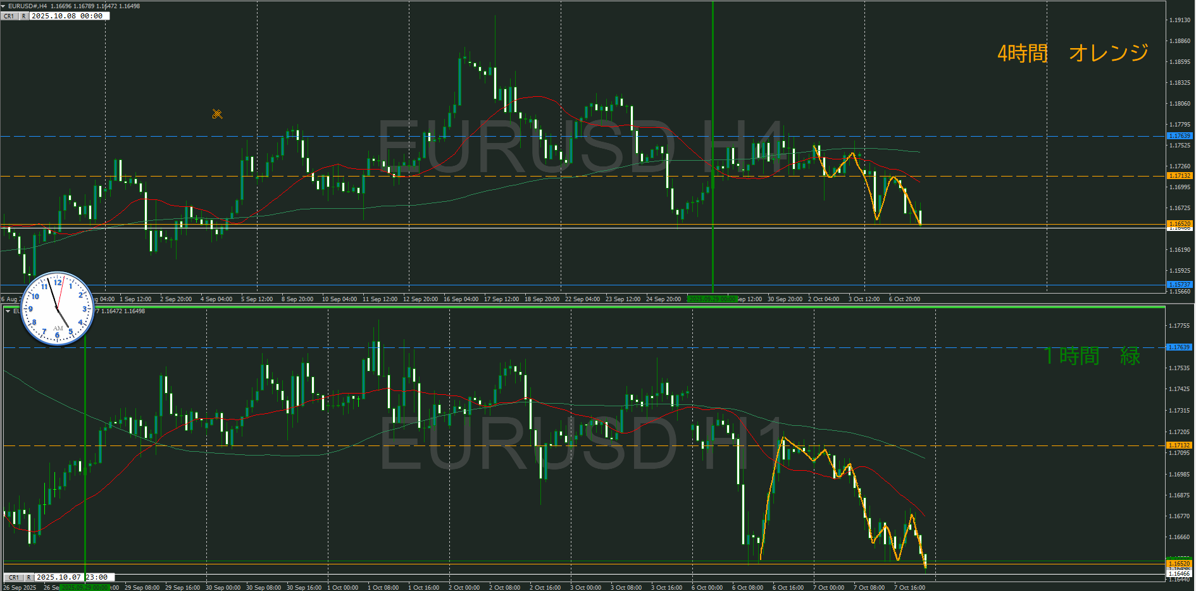Select the blue 1.15737 price label on H4 axis
Screen dimensions: 1196x591
coord(1179,285)
